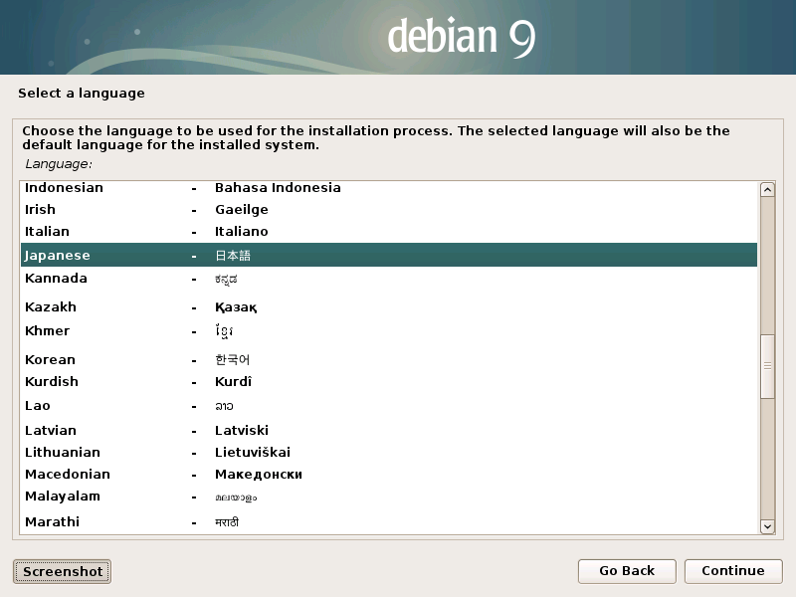Click the scrollbar down arrow
Viewport: 796px width, 597px height.
[767, 525]
